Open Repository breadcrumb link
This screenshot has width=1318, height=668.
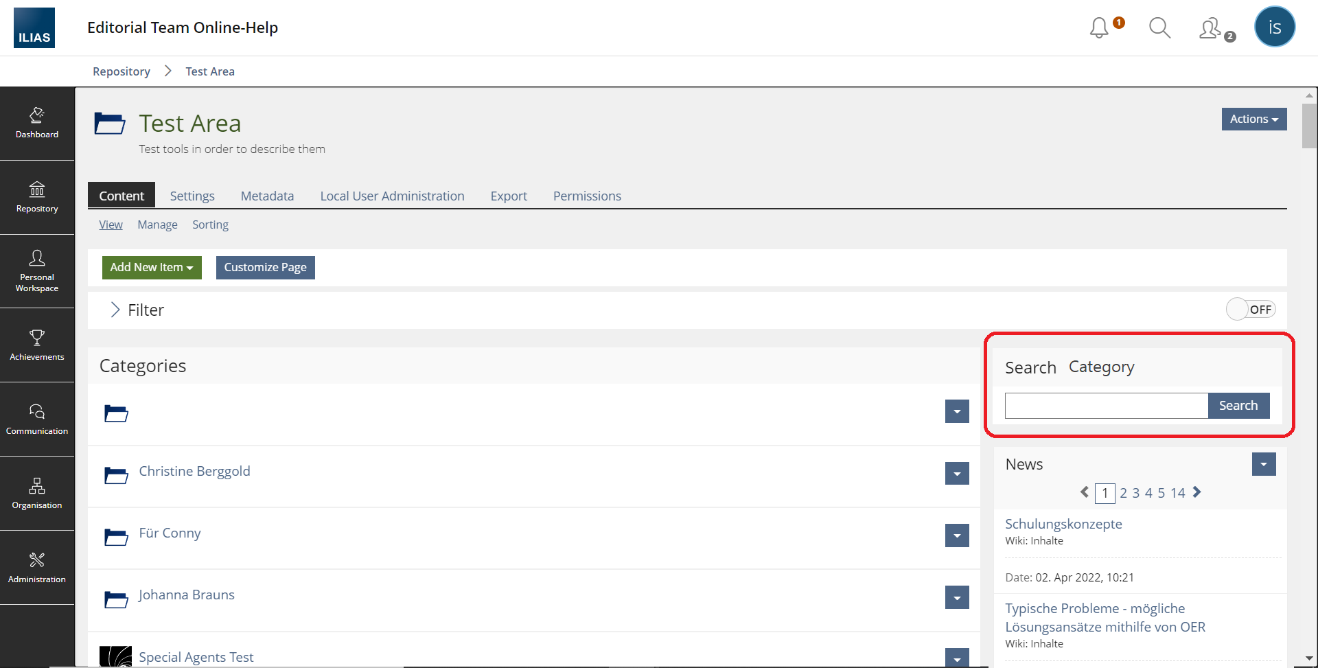(x=122, y=71)
